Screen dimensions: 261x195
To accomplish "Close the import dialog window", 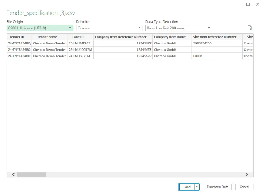I will 258,4.
